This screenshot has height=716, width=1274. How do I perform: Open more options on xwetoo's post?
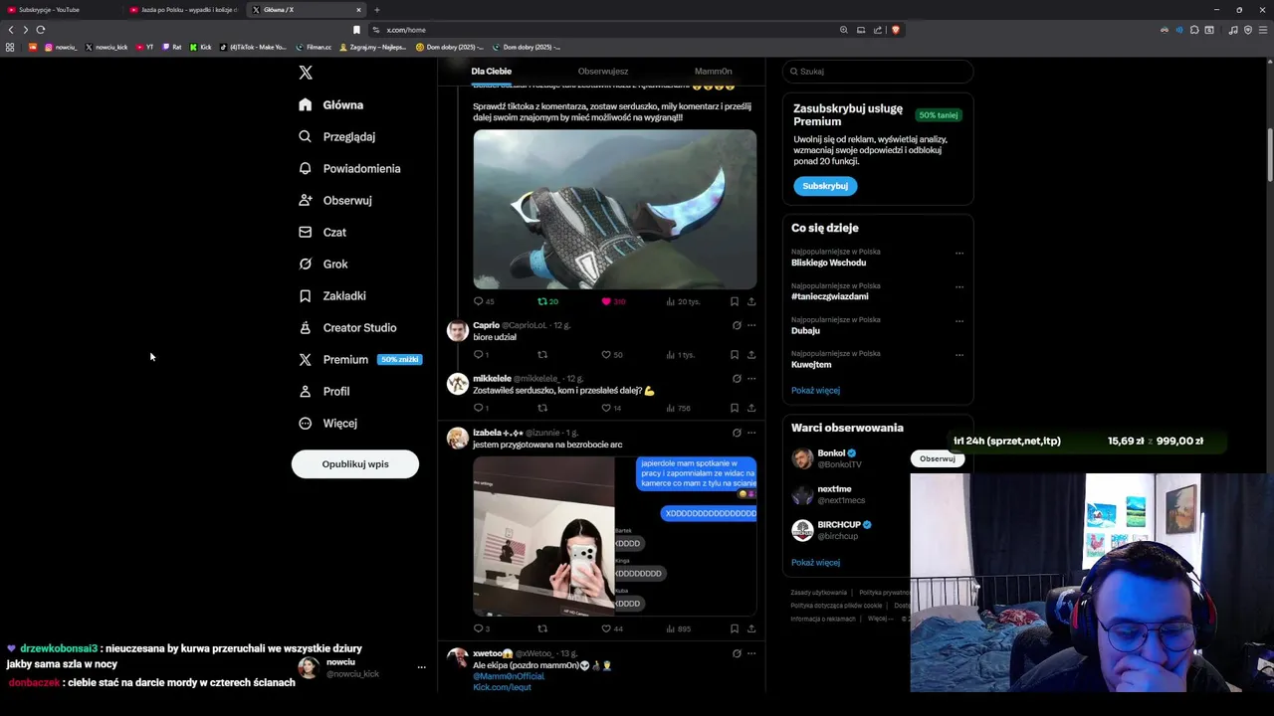(751, 653)
